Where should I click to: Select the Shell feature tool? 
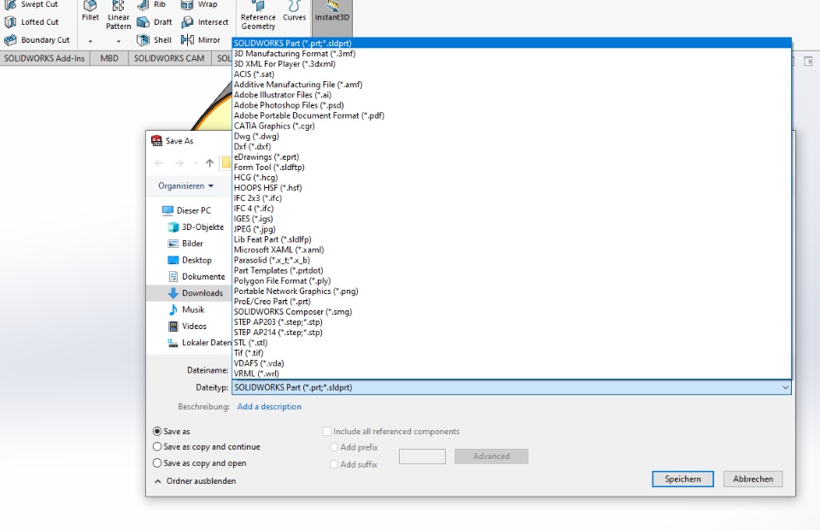pos(155,40)
